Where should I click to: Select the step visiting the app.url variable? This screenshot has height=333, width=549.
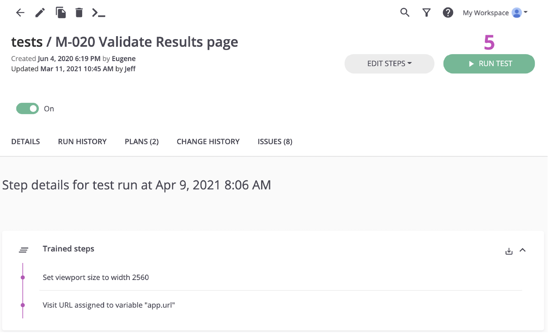[x=108, y=305]
